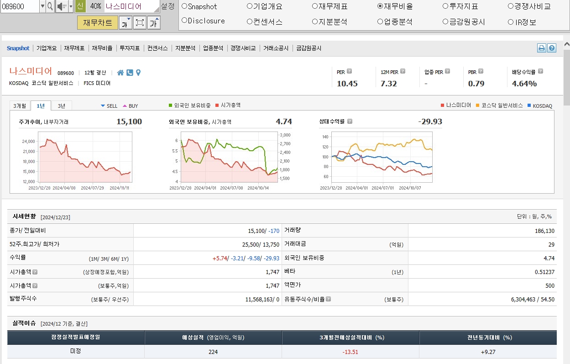Open the Snapshot page tab

(x=18, y=48)
